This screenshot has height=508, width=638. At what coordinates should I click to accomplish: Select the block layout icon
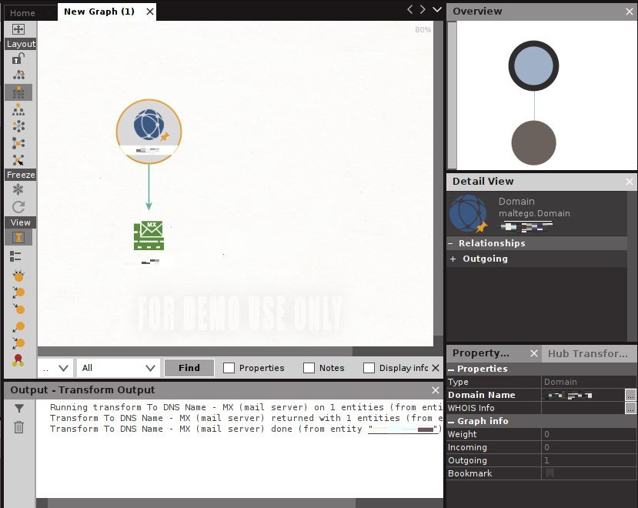tap(18, 92)
